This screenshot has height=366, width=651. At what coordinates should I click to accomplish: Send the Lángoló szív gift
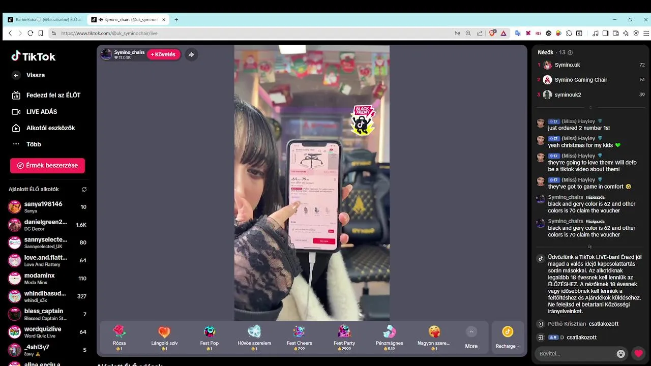coord(164,338)
